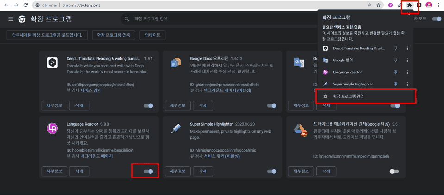Pin Google 번역 in the extensions popup
444x195 pixels.
(x=396, y=60)
